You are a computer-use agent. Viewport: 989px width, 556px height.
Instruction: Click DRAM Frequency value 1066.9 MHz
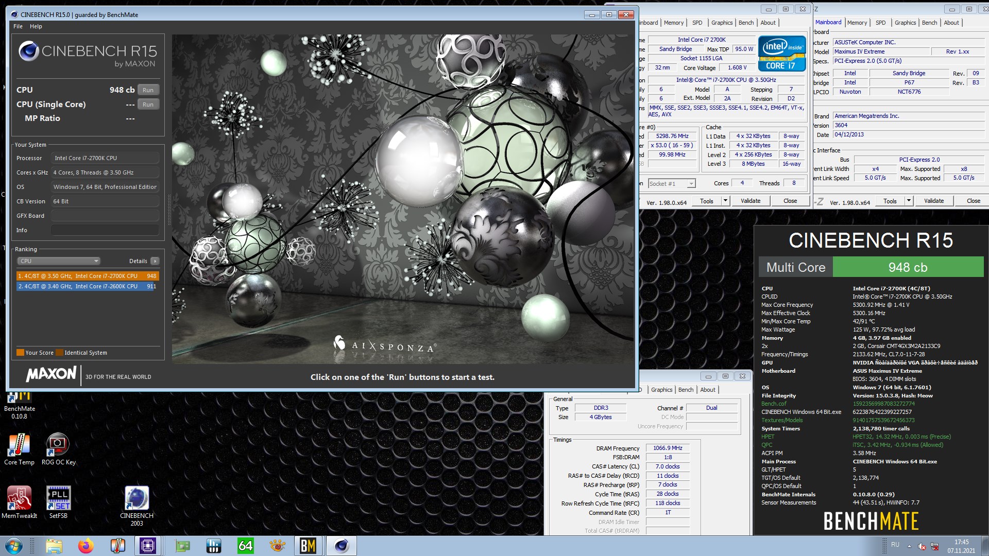668,448
